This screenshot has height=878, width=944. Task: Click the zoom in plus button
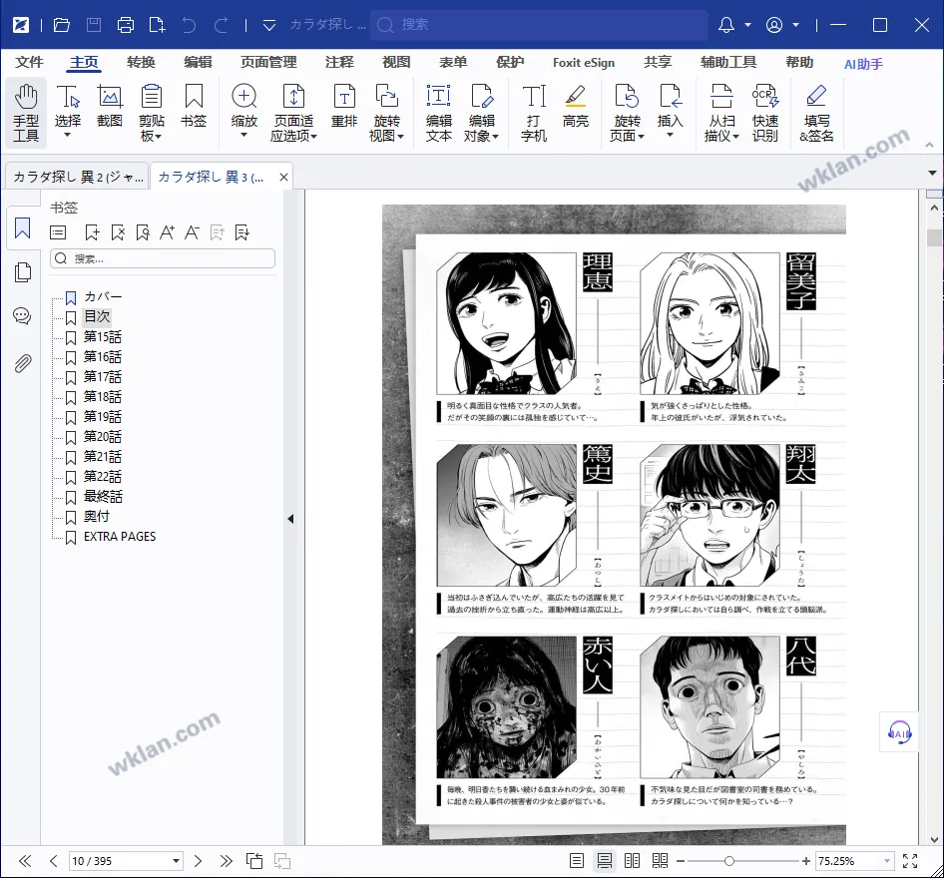(806, 861)
